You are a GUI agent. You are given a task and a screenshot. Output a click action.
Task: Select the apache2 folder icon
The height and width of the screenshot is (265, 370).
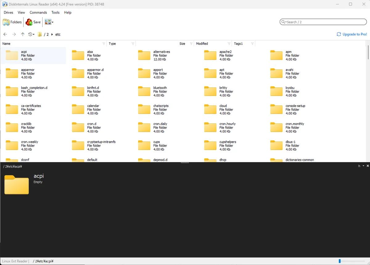(x=210, y=55)
